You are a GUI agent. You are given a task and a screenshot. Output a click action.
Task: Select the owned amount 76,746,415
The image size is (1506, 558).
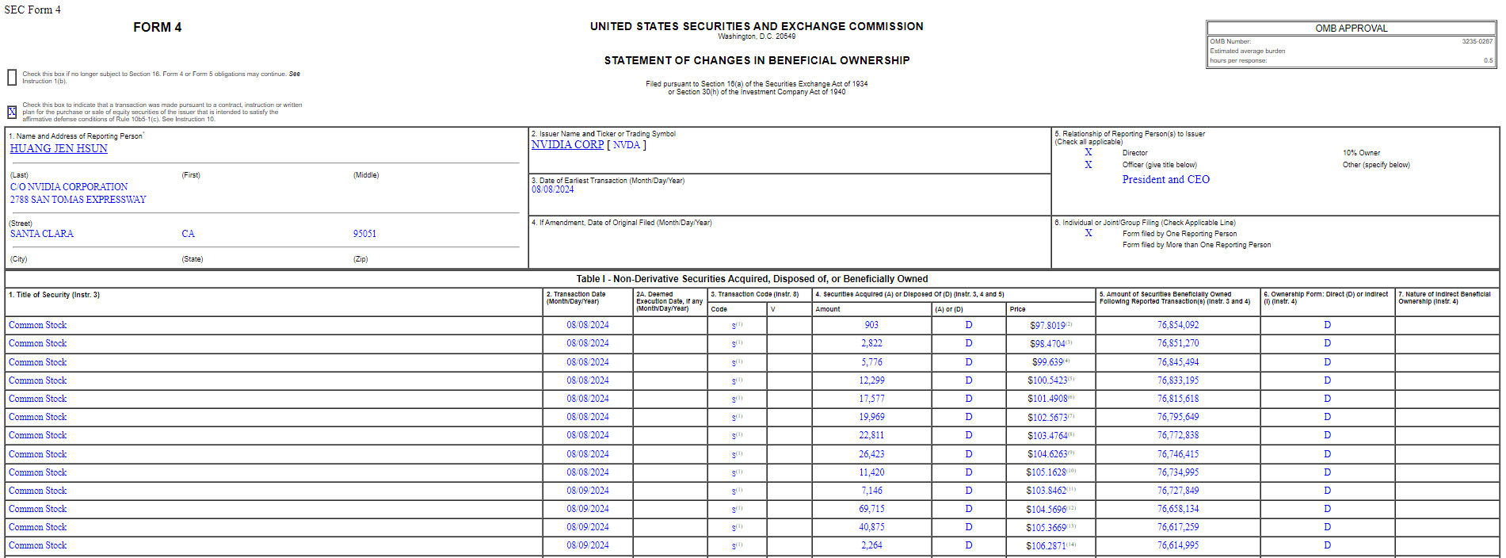(x=1178, y=454)
